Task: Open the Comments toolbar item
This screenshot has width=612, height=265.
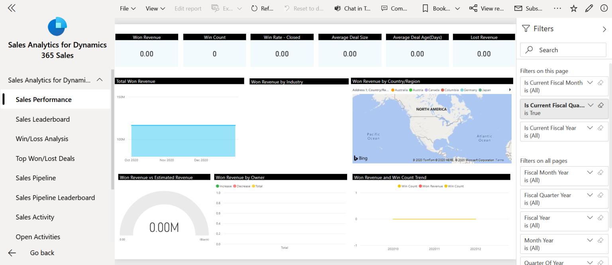Action: click(394, 8)
